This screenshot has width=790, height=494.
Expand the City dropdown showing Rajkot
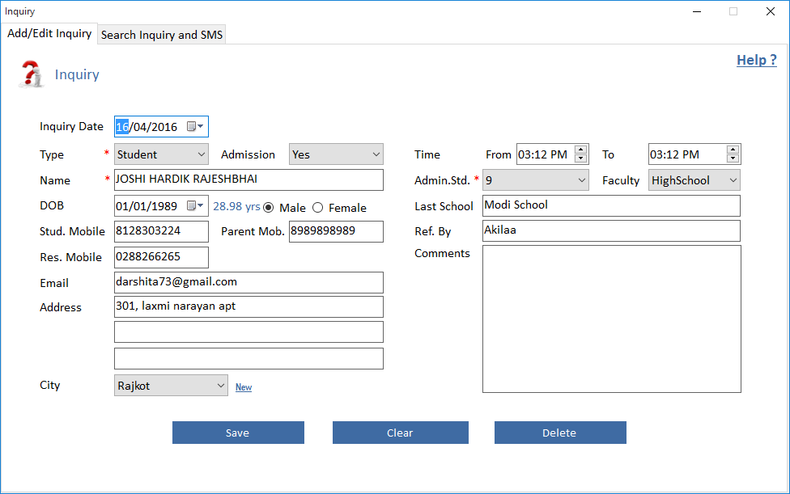pos(221,386)
